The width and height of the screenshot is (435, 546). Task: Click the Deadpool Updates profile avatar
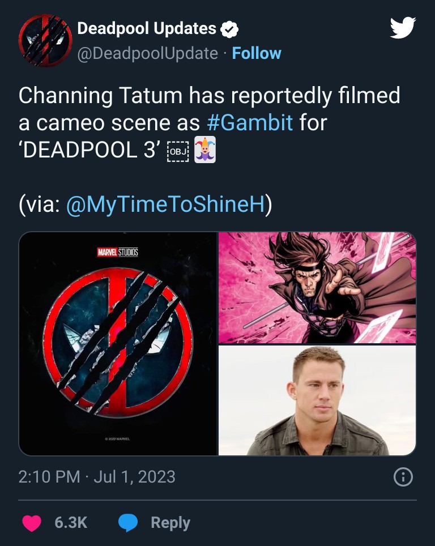(44, 40)
